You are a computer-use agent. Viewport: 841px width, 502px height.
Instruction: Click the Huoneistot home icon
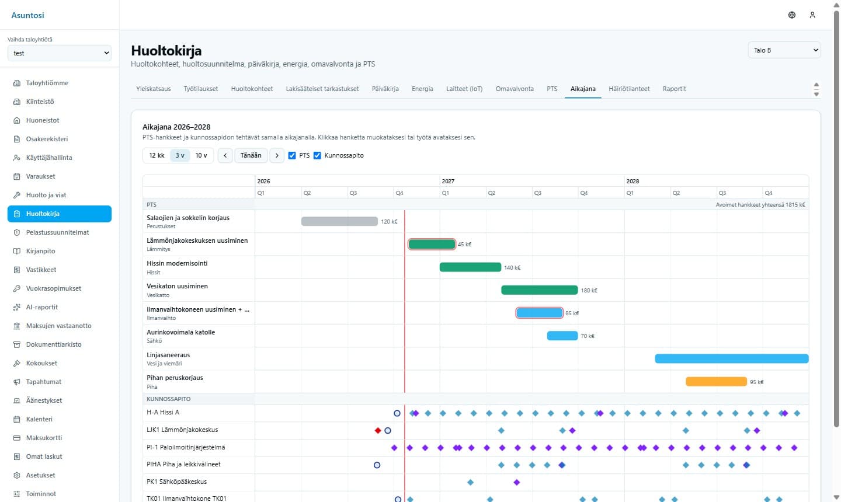point(17,120)
